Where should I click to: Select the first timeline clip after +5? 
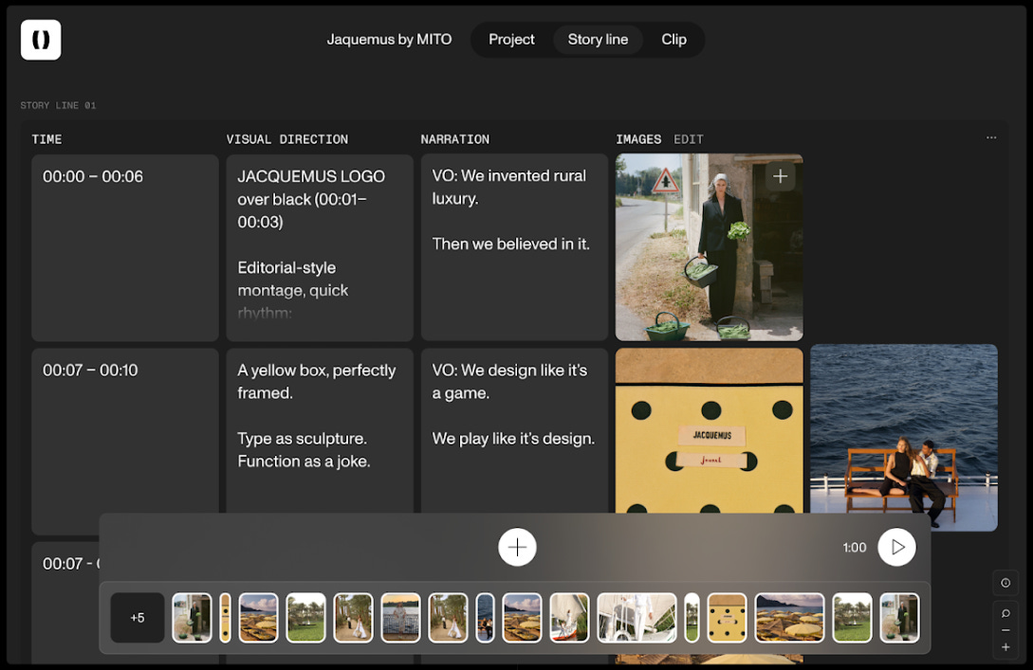[x=192, y=618]
